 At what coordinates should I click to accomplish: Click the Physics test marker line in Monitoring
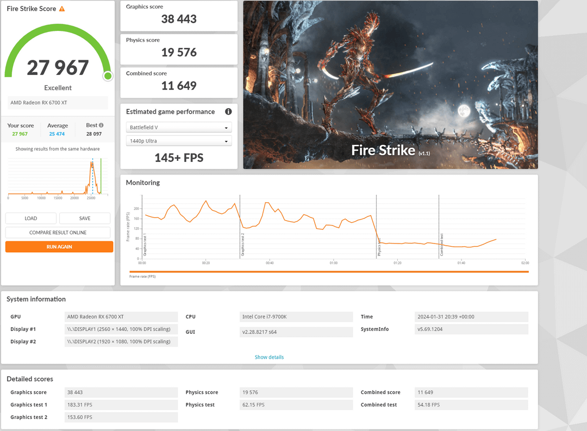(x=376, y=227)
